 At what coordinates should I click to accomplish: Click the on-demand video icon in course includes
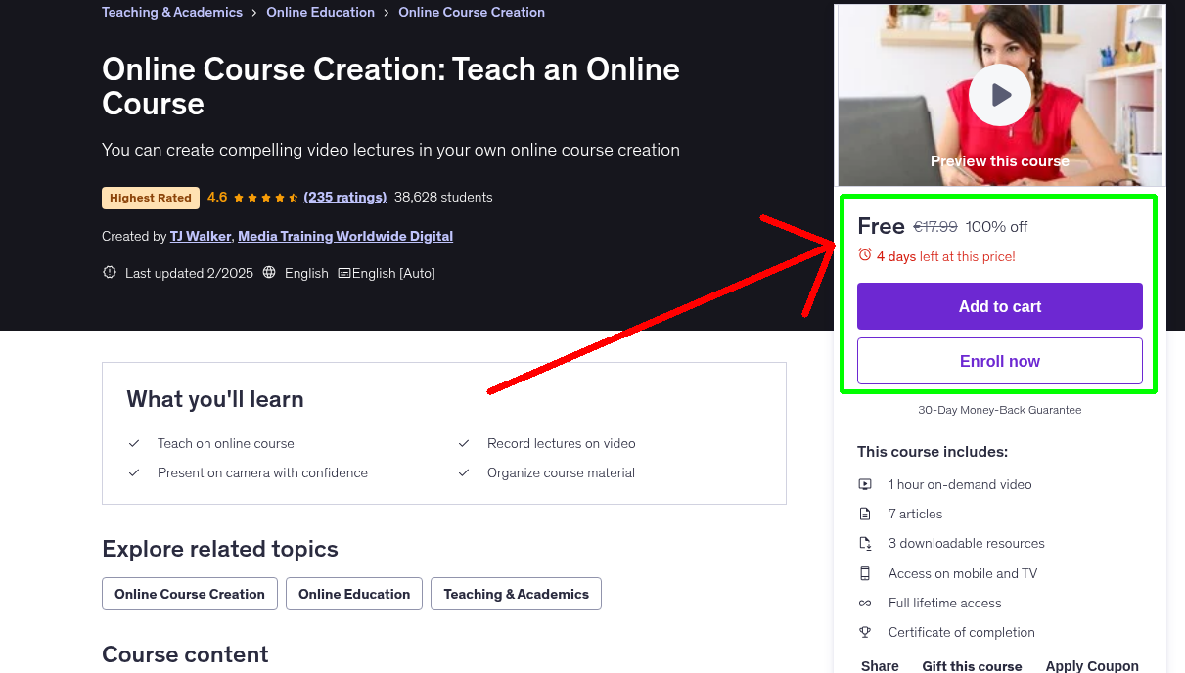pos(865,484)
